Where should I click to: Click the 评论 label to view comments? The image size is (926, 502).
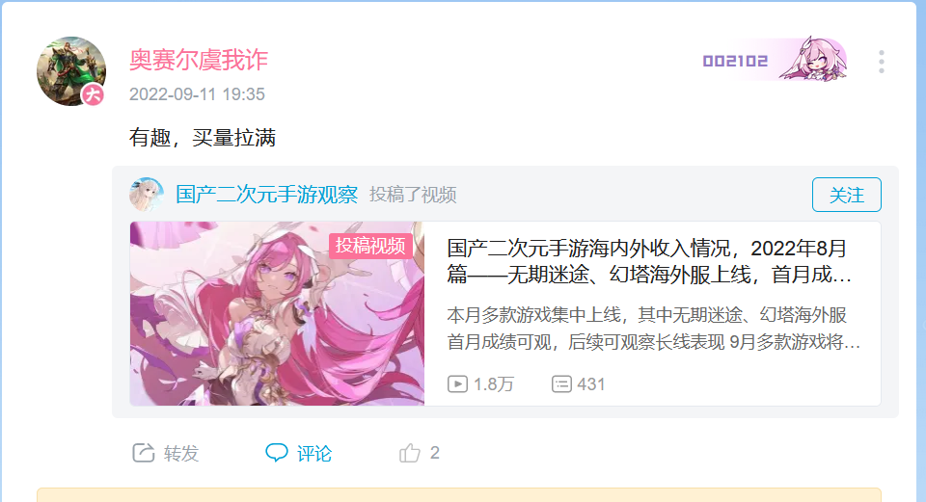314,453
